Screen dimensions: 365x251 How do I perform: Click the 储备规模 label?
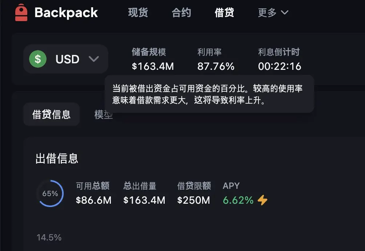(x=149, y=52)
